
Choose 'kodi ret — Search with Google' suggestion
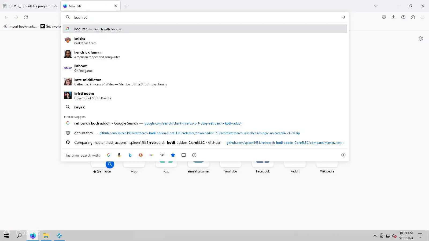[205, 29]
